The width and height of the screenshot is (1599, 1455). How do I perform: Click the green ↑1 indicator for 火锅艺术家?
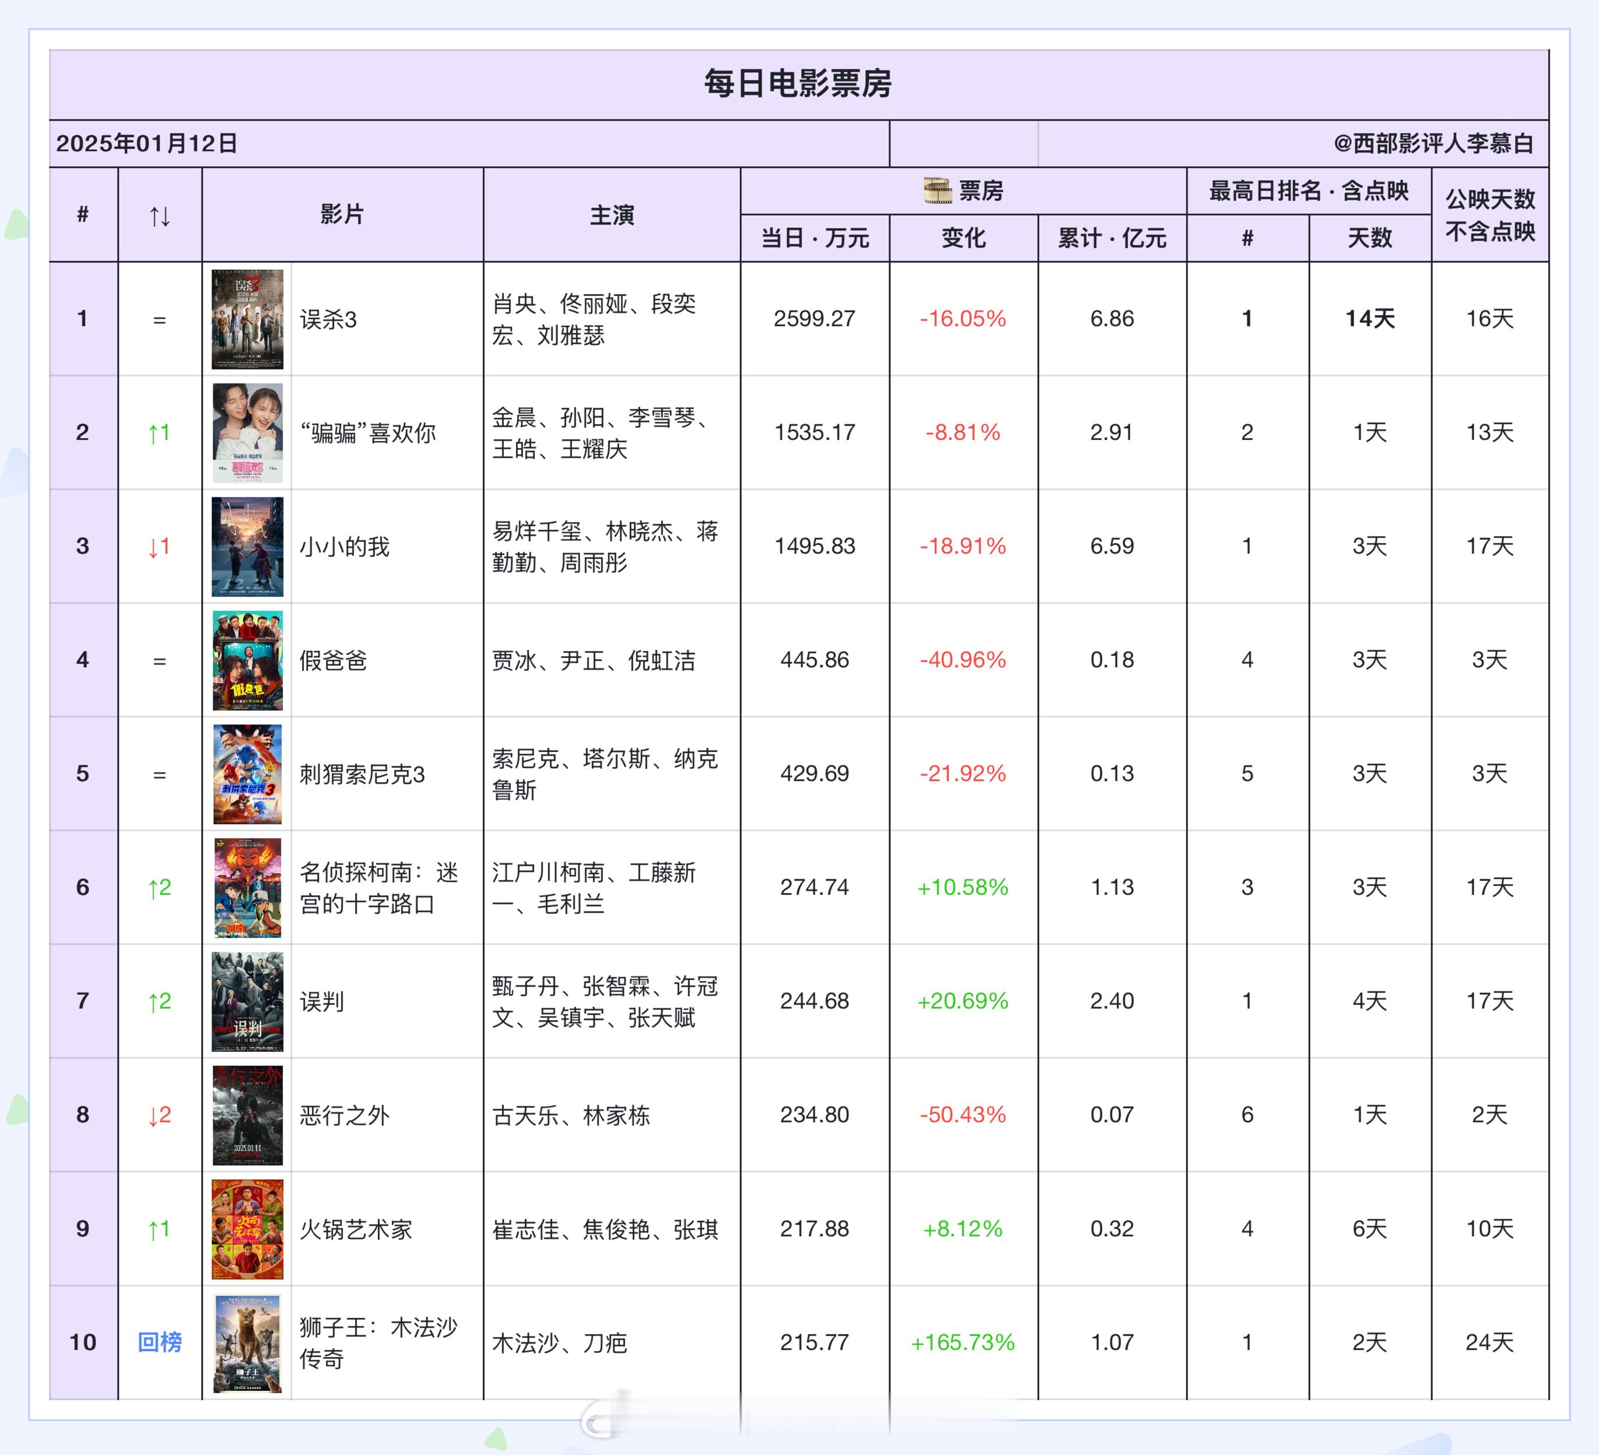[x=159, y=1229]
